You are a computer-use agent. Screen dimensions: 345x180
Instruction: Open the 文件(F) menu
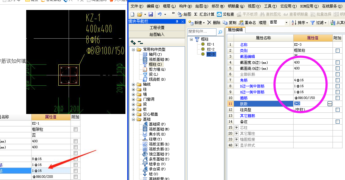137,6
